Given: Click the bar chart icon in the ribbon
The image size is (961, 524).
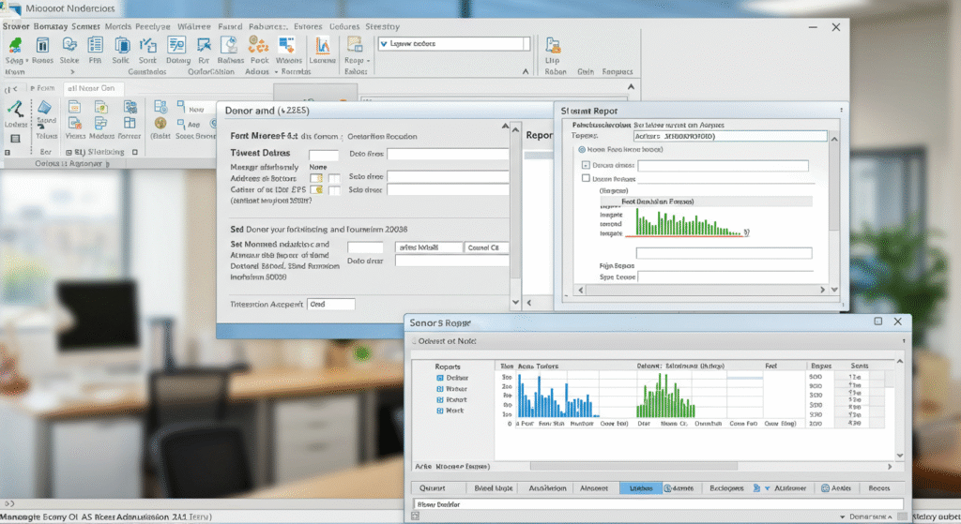Looking at the screenshot, I should 324,45.
